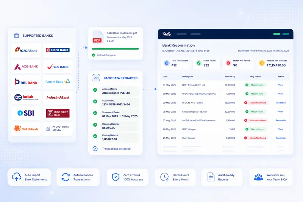
Task: Click the Amount column header
Action: [x=230, y=77]
